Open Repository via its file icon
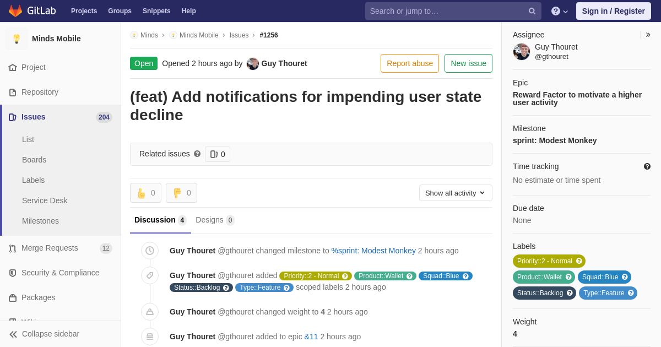Screen dimensions: 661x347 click(13, 92)
